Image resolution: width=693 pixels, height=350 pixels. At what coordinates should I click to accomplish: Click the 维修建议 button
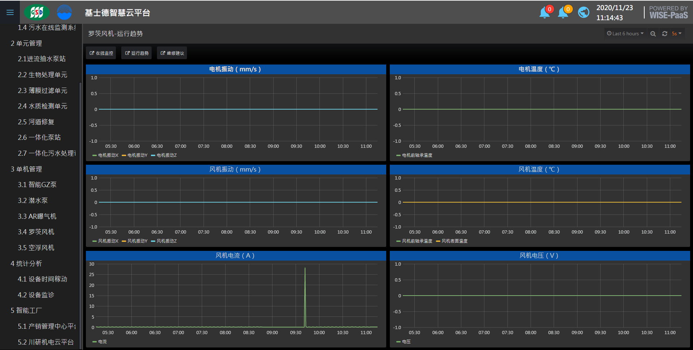click(x=172, y=53)
